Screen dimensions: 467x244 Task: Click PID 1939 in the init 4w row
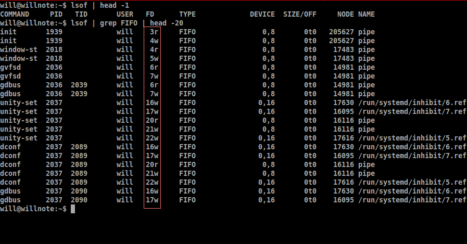[54, 41]
